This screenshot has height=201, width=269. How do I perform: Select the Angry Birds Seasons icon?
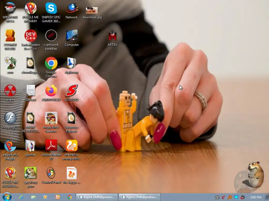coord(51,122)
